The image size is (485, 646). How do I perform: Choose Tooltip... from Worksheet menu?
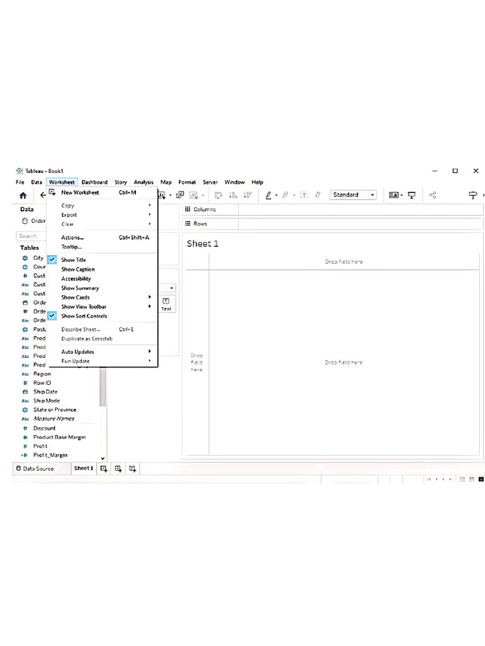[x=71, y=247]
